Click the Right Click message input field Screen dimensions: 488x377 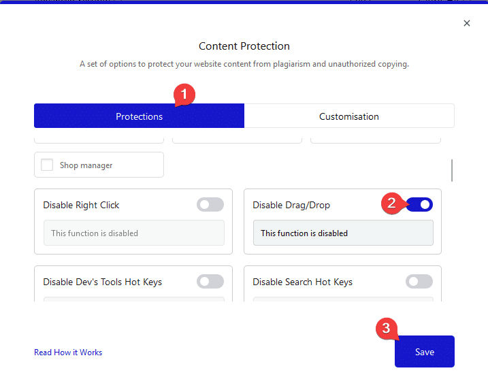133,233
